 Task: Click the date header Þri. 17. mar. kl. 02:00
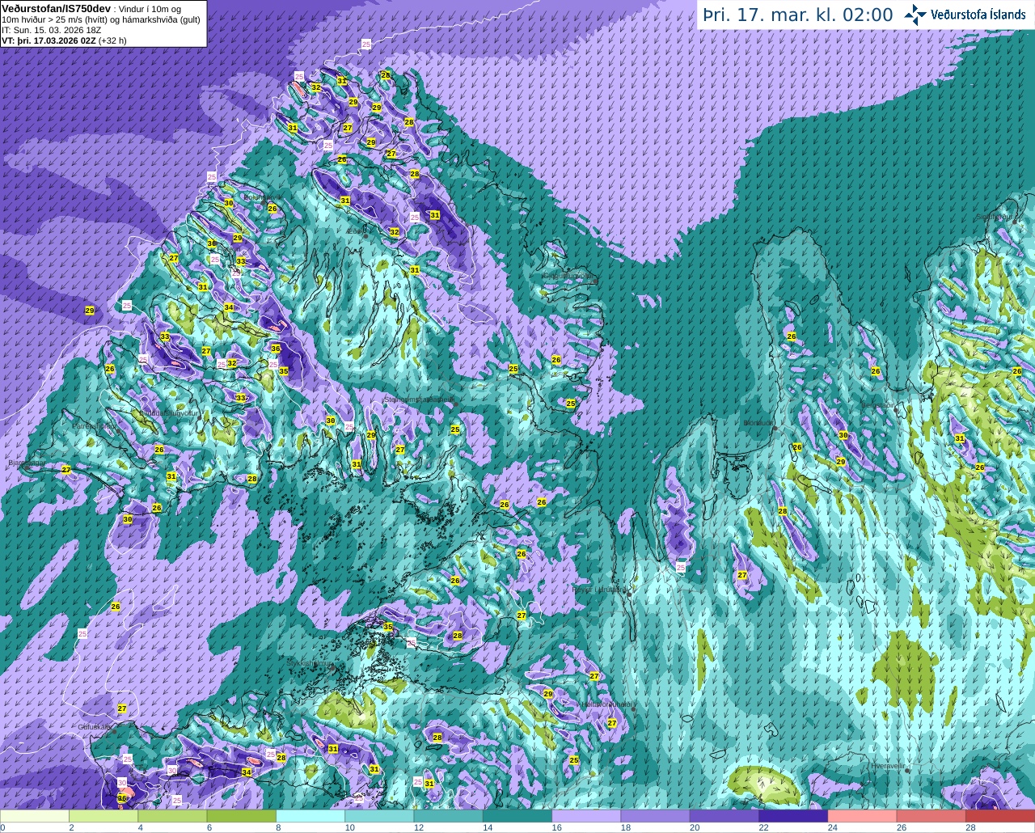click(x=797, y=15)
